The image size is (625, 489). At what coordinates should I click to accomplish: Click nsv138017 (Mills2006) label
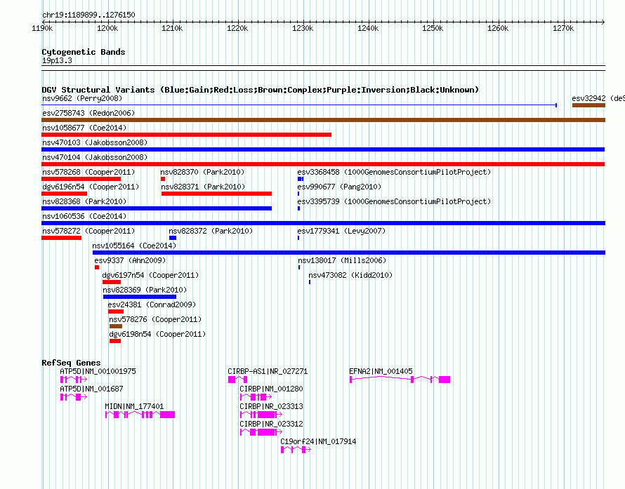(x=342, y=260)
